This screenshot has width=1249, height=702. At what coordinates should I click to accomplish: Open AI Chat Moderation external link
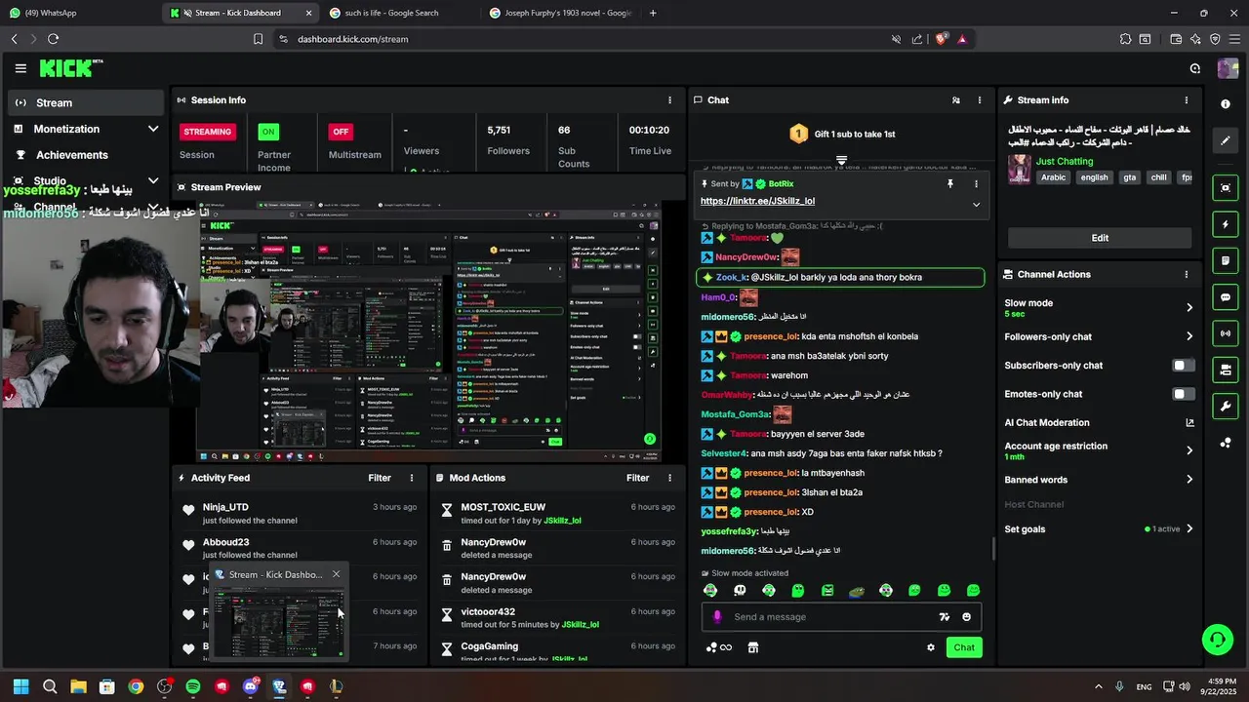coord(1189,423)
